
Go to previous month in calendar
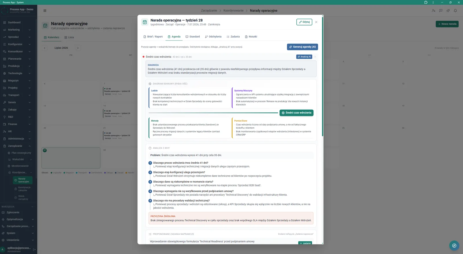(x=45, y=48)
